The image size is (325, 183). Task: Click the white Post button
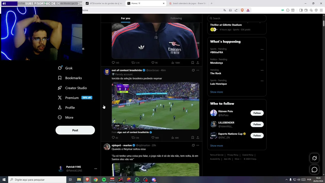(x=75, y=130)
